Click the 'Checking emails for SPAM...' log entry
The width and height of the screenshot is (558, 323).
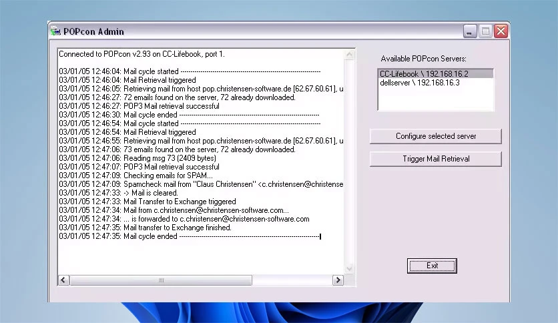tap(136, 176)
